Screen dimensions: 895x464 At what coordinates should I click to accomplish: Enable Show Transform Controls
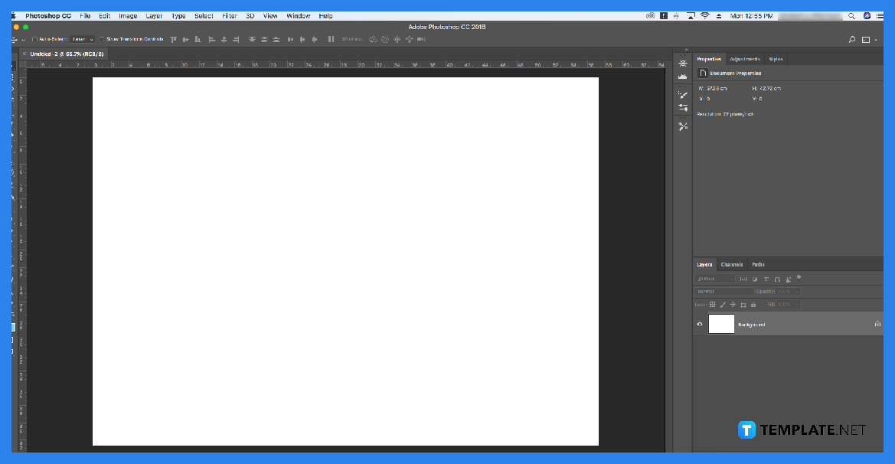tap(100, 39)
